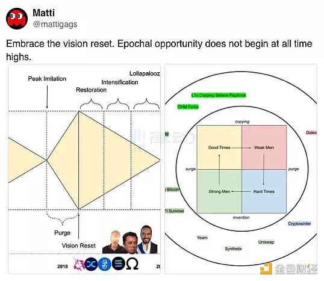Select the Solana striped logo icon

tap(119, 264)
